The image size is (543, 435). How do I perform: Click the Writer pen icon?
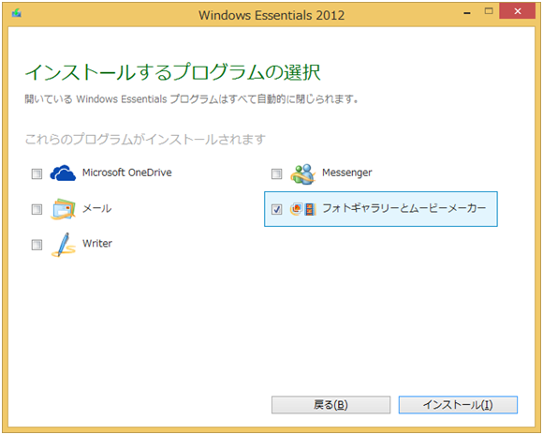pos(63,245)
